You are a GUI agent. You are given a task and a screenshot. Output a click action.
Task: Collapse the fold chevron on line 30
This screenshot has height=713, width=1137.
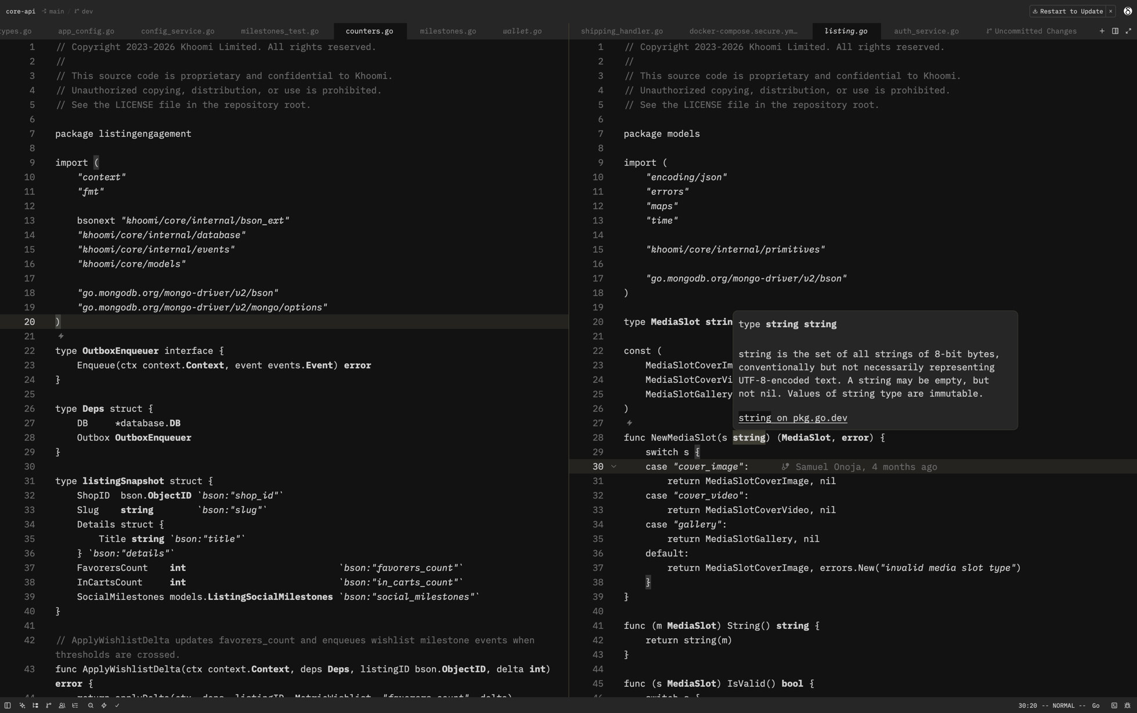click(613, 466)
